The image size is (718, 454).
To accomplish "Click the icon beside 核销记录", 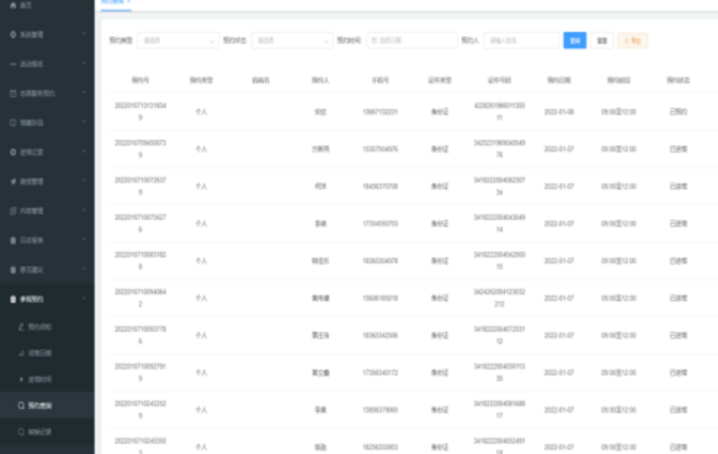I will point(21,432).
